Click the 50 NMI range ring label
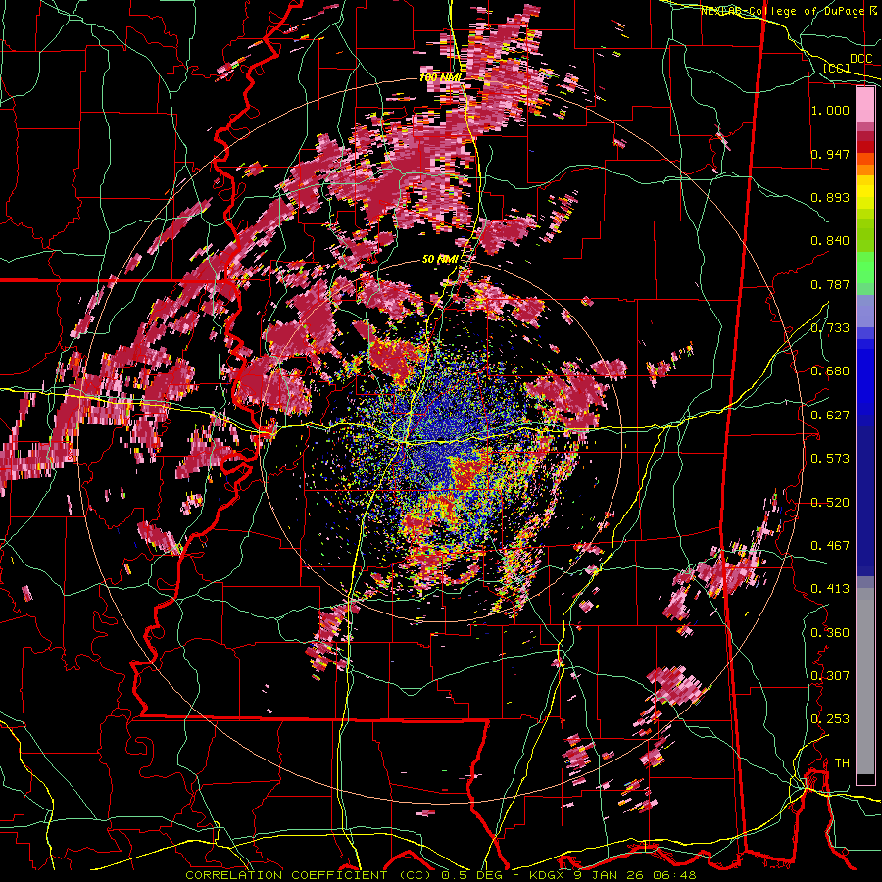882x882 pixels. coord(440,259)
